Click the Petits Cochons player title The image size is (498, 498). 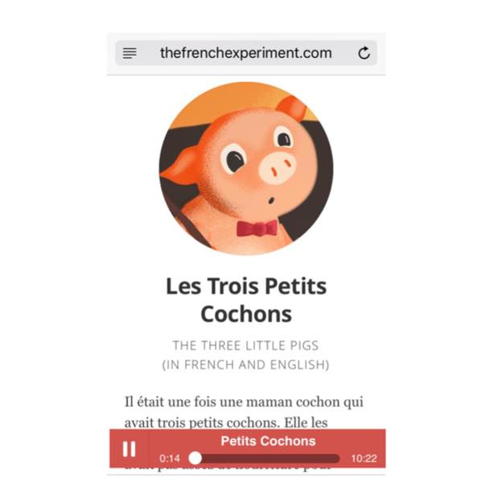(x=268, y=441)
